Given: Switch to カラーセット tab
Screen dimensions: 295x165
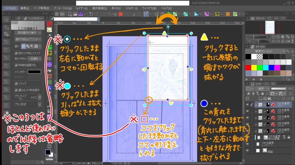Looking at the screenshot, I should tap(258, 46).
